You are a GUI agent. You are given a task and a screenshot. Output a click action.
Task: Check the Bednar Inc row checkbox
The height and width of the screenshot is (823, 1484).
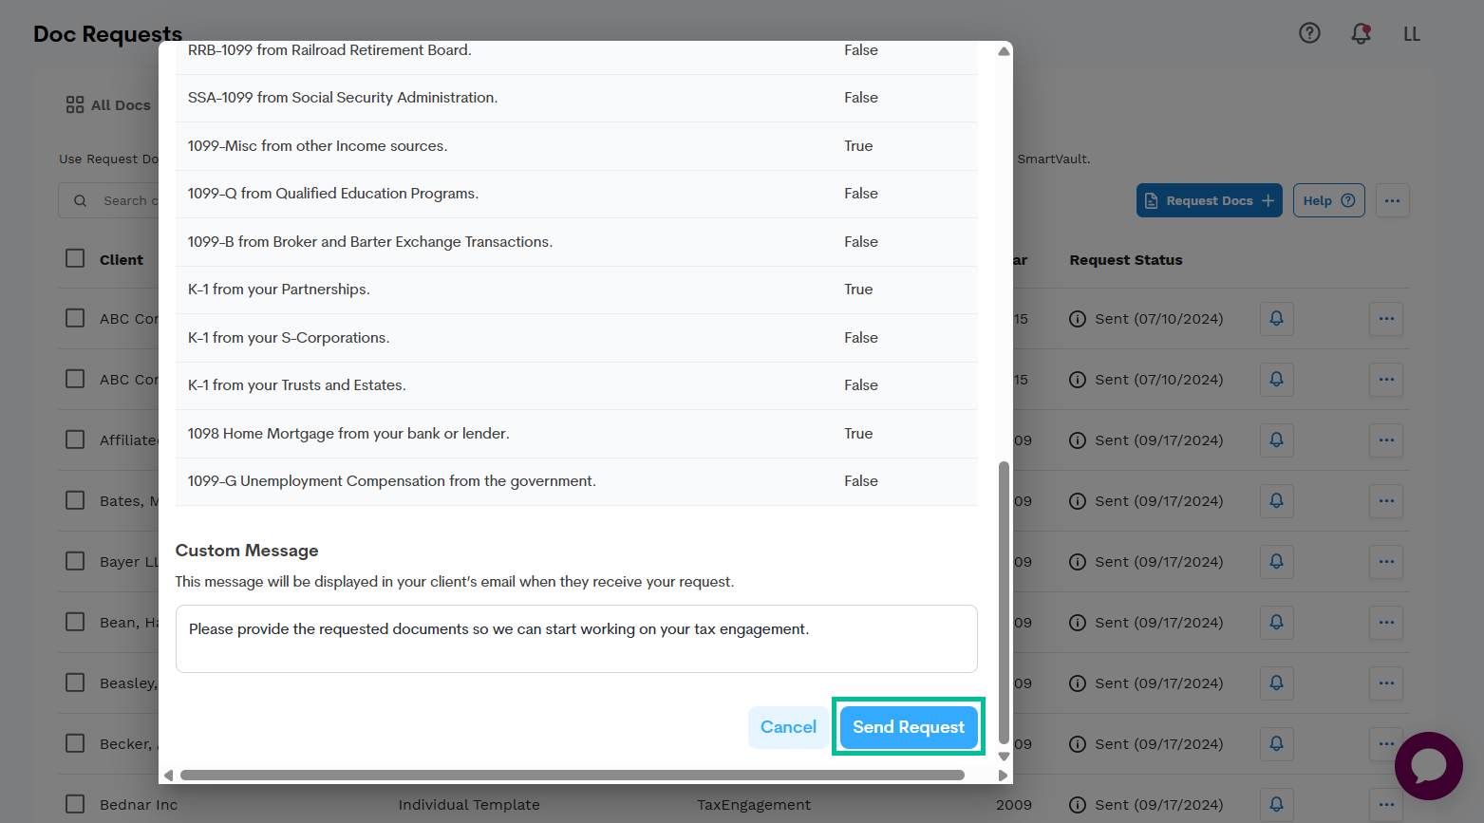75,804
